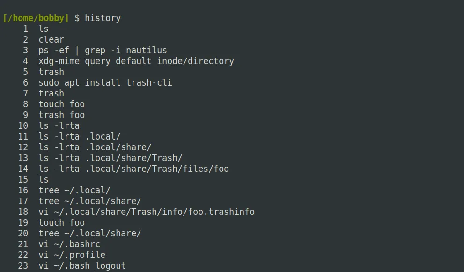Click the xdg-mime query default command
This screenshot has height=272, width=464.
coord(136,61)
